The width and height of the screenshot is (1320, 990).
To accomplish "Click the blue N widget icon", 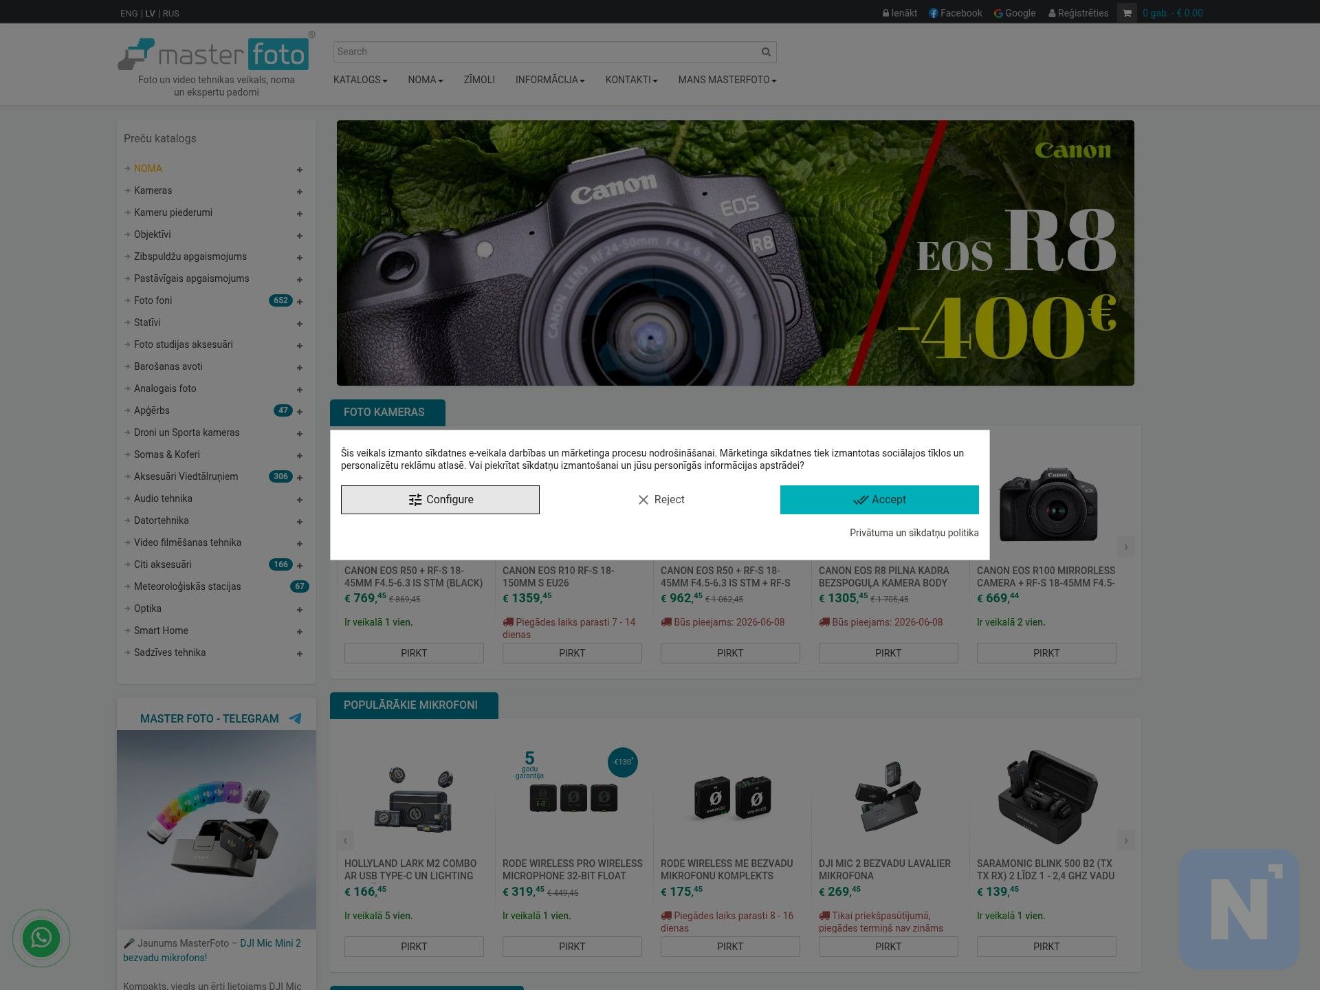I will tap(1239, 909).
